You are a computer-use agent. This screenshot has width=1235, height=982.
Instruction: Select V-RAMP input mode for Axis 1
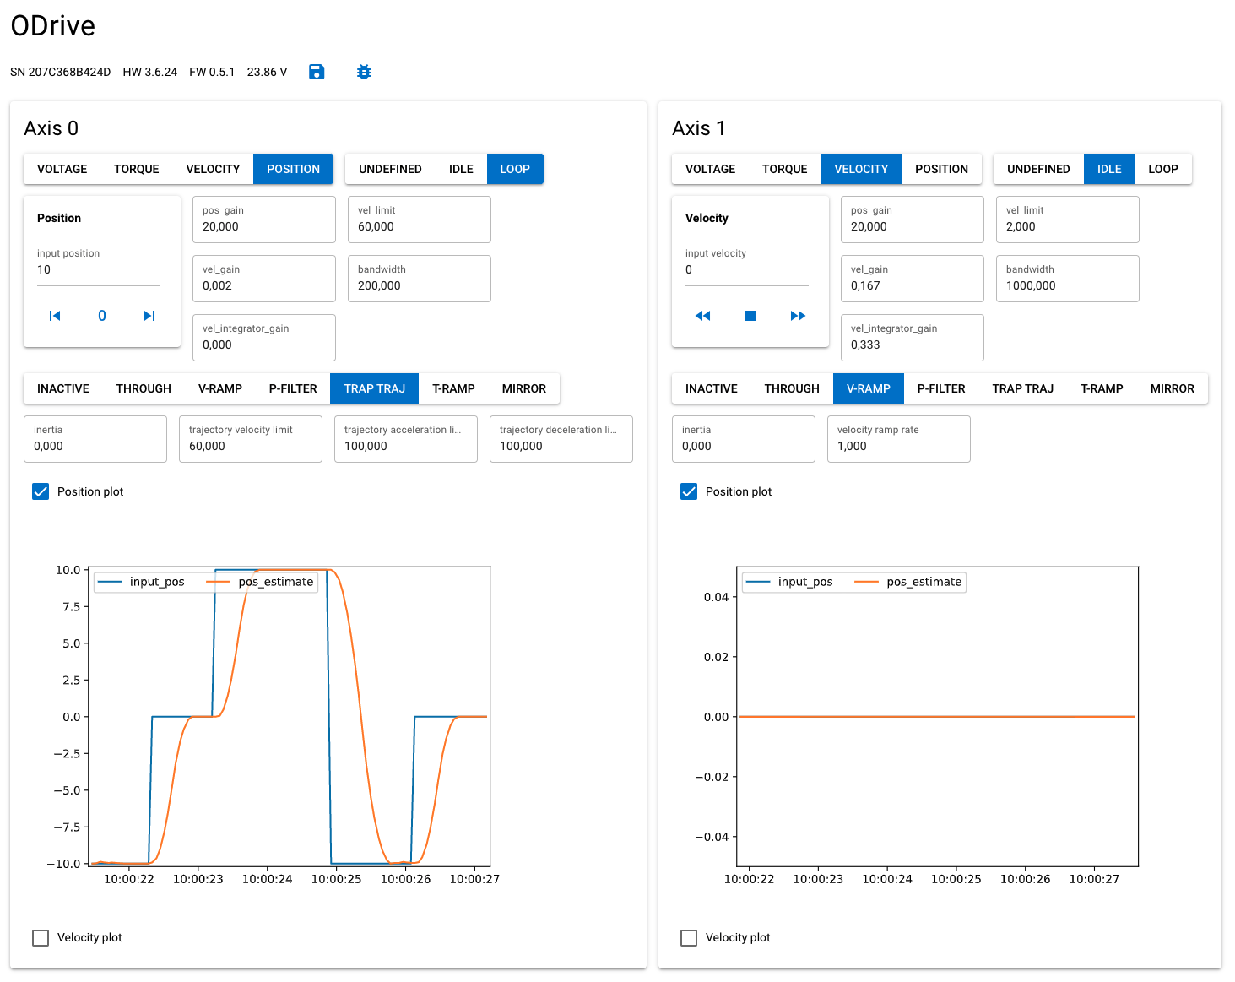[869, 388]
